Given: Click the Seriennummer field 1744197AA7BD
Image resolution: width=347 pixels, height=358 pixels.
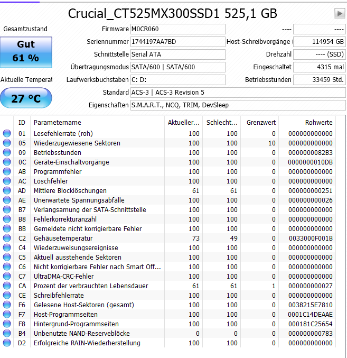Looking at the screenshot, I should [x=178, y=42].
